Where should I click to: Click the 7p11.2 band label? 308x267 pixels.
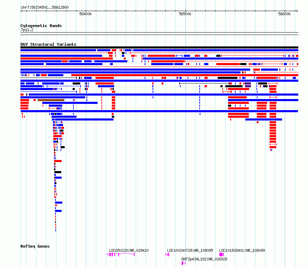27,30
